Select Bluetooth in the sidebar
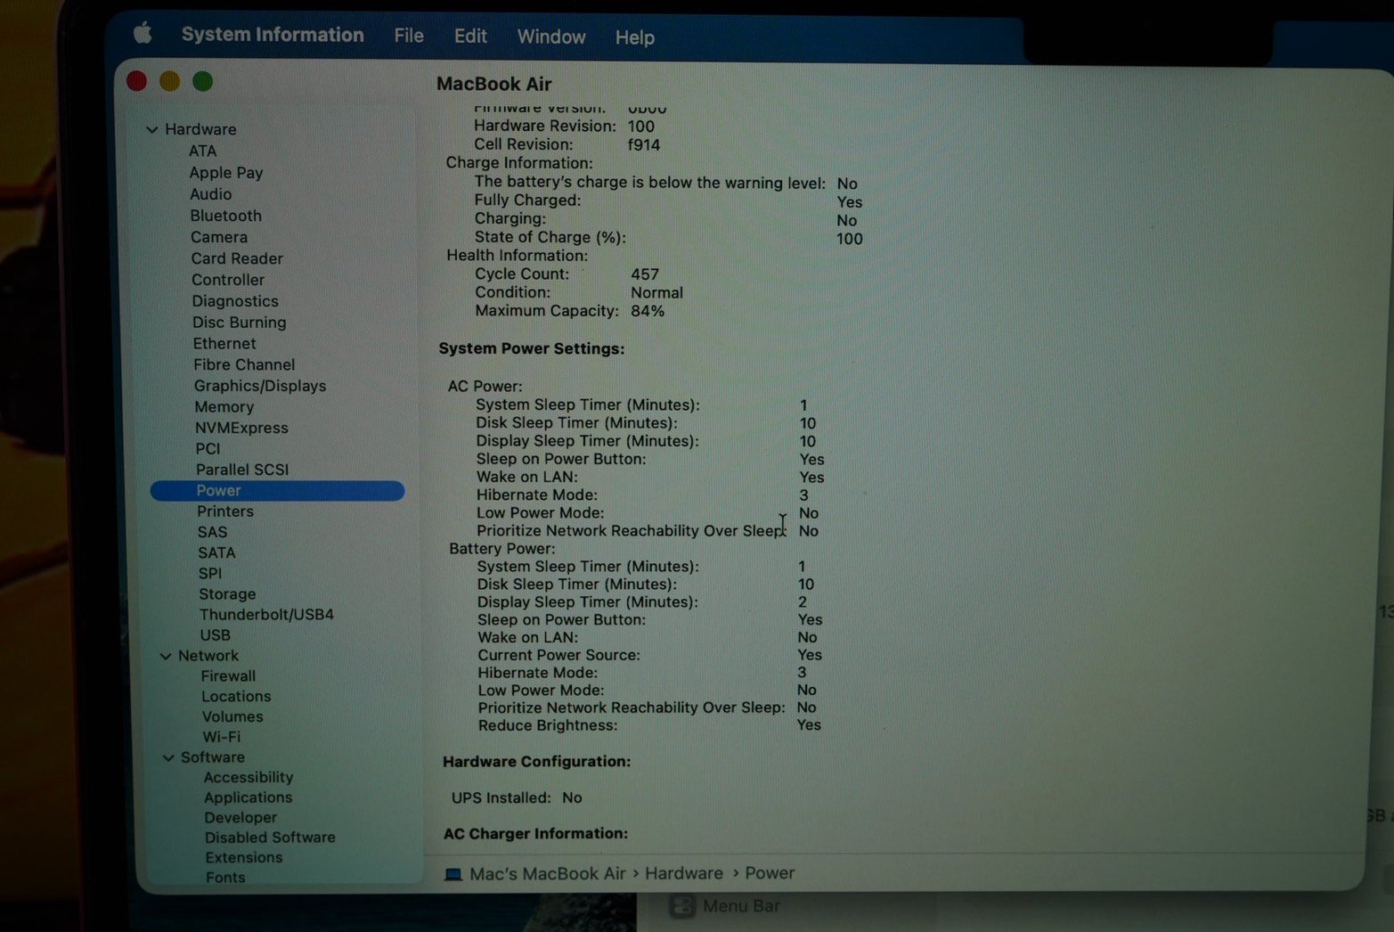This screenshot has width=1394, height=932. point(226,216)
